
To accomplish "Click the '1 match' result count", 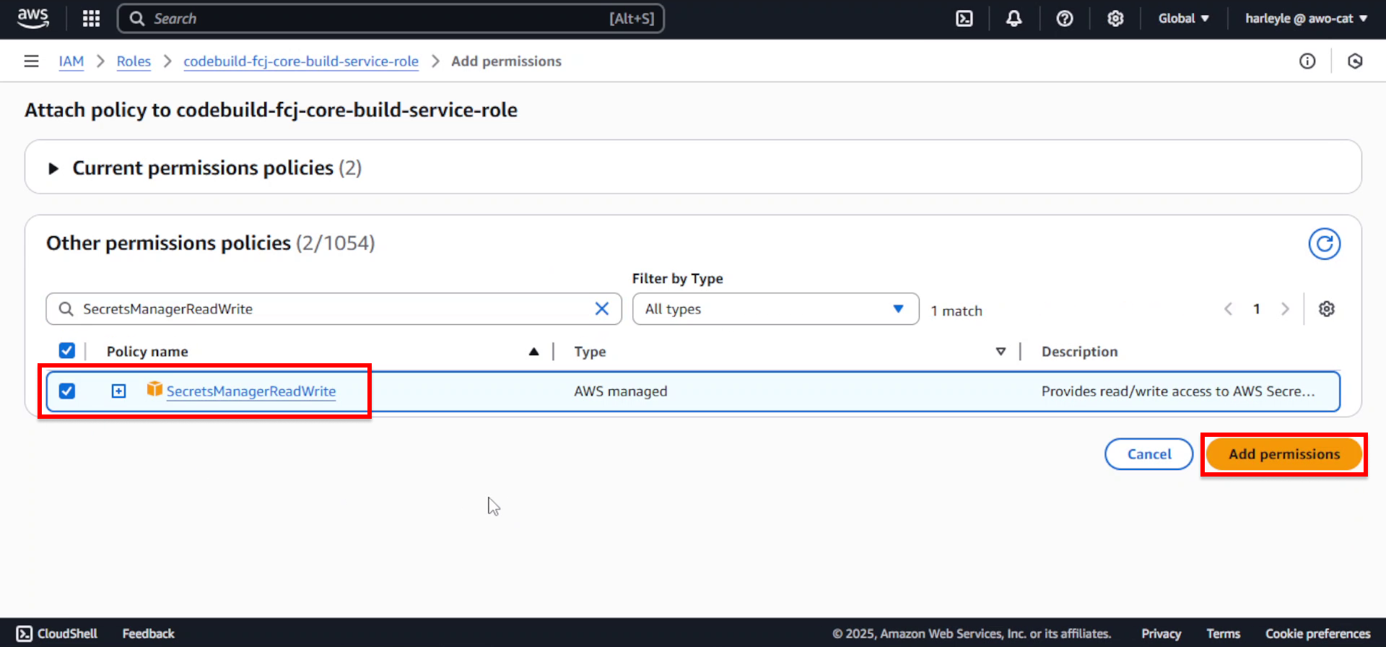I will [956, 311].
